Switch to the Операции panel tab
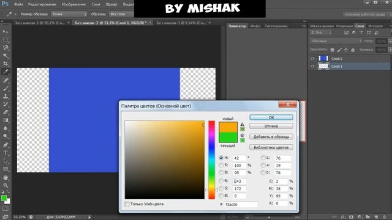392x220 pixels. [344, 26]
